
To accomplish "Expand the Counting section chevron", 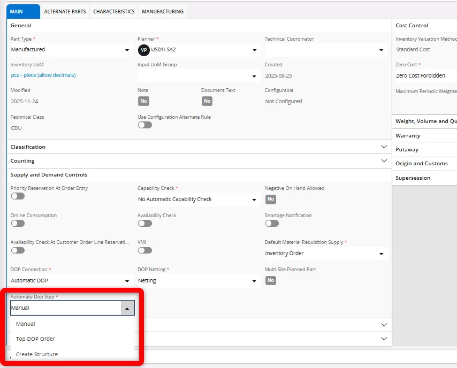I will pyautogui.click(x=384, y=160).
